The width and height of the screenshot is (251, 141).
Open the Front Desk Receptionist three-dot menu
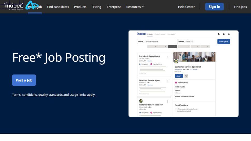click(168, 57)
